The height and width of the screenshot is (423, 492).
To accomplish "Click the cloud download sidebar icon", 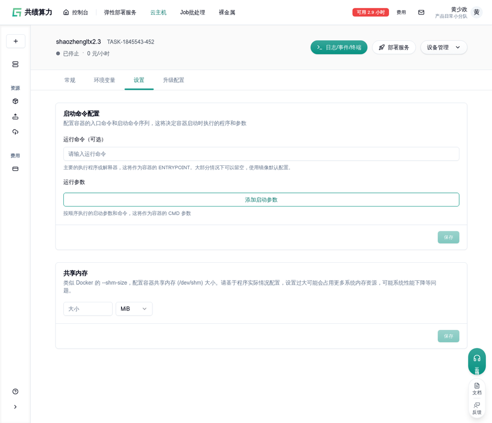I will pyautogui.click(x=15, y=132).
